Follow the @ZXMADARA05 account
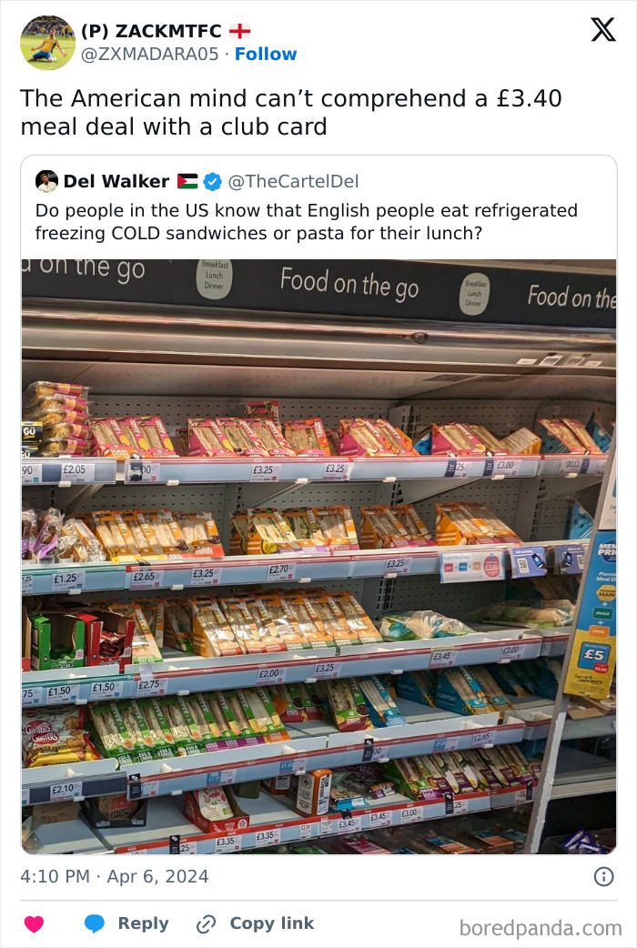The height and width of the screenshot is (948, 637). (266, 55)
